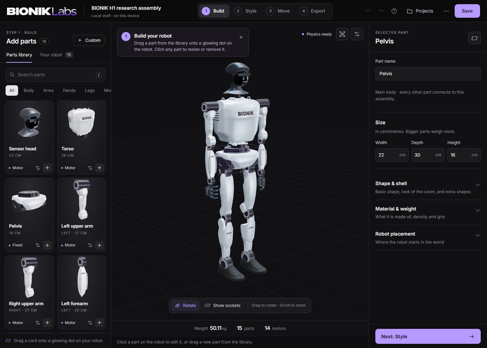Add the Pelvis part

click(x=47, y=245)
